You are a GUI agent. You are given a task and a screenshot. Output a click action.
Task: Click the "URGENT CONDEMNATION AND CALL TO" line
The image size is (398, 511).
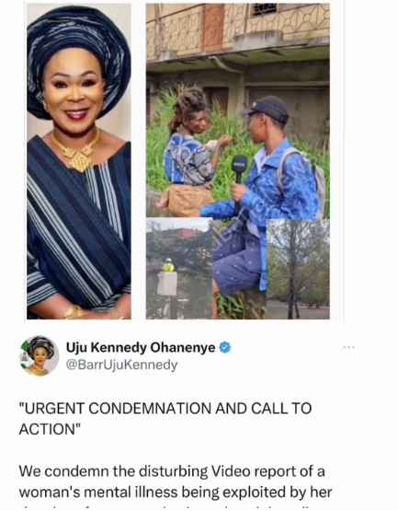(165, 409)
